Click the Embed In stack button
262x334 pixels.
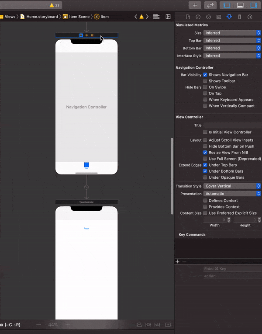[x=168, y=325]
